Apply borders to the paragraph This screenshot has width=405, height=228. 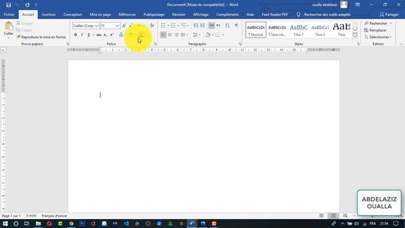click(218, 35)
